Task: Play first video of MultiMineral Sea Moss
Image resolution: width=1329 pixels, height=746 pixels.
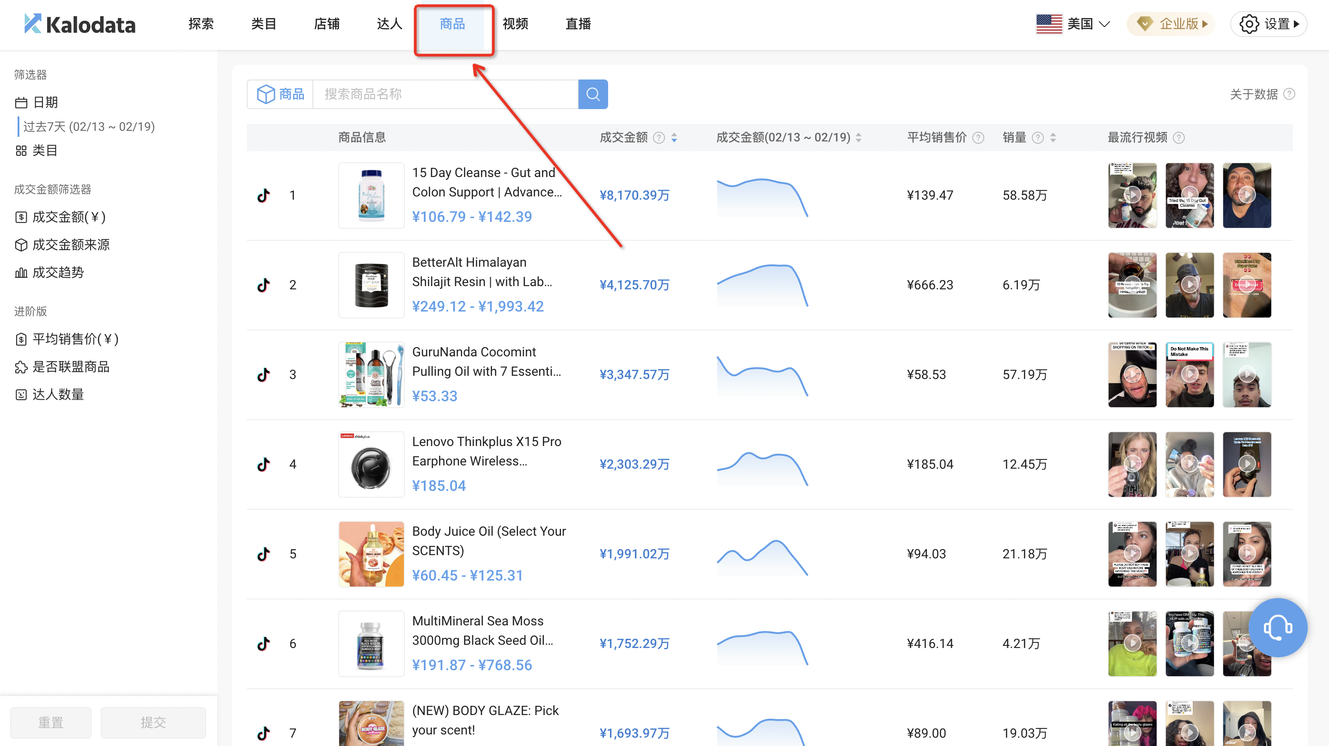Action: coord(1133,643)
